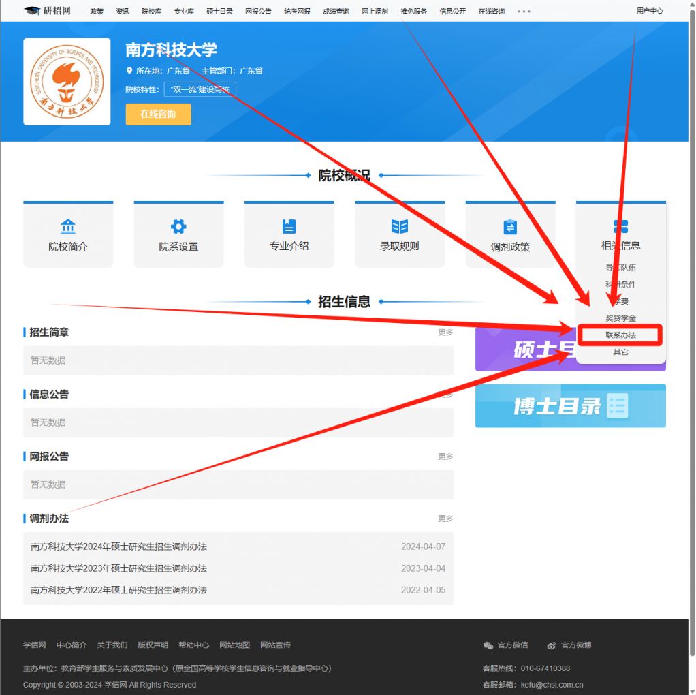696x695 pixels.
Task: Open the blue 博士目录 banner
Action: coord(571,406)
